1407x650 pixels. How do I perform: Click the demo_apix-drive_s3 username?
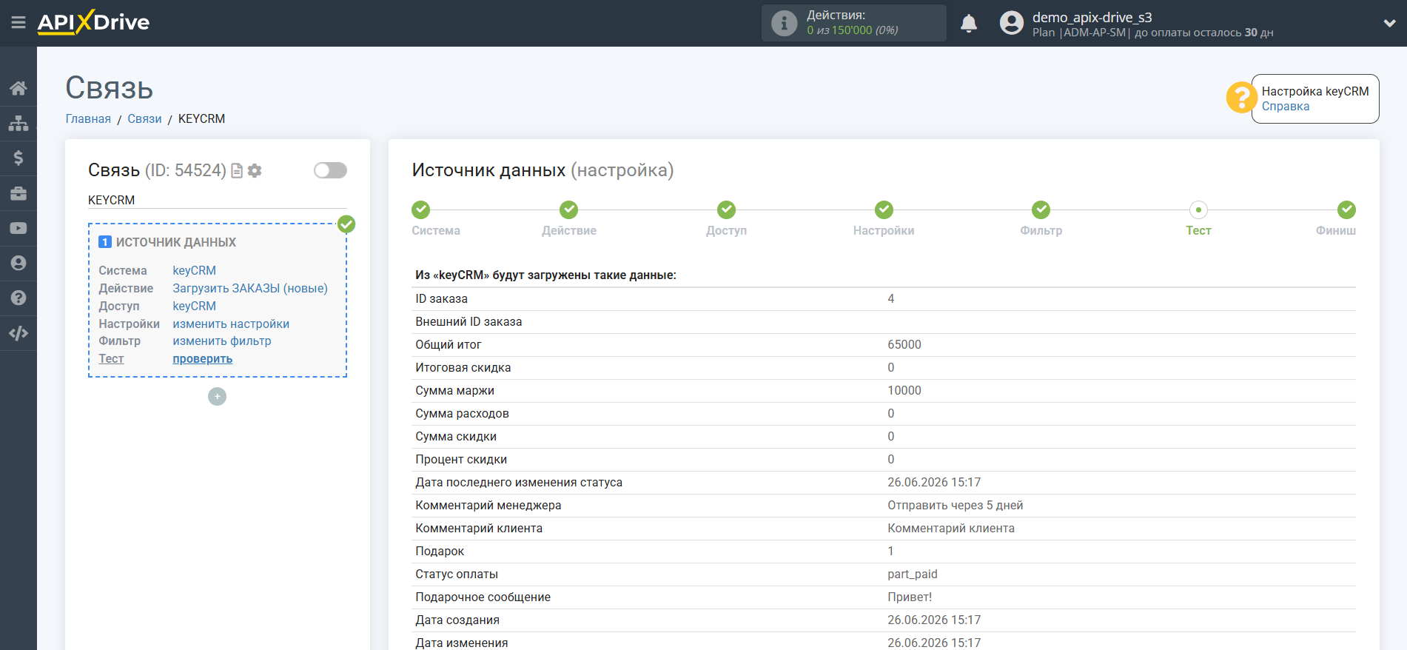pyautogui.click(x=1092, y=17)
